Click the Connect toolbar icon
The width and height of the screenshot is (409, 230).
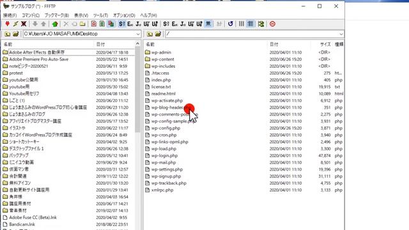tap(7, 24)
